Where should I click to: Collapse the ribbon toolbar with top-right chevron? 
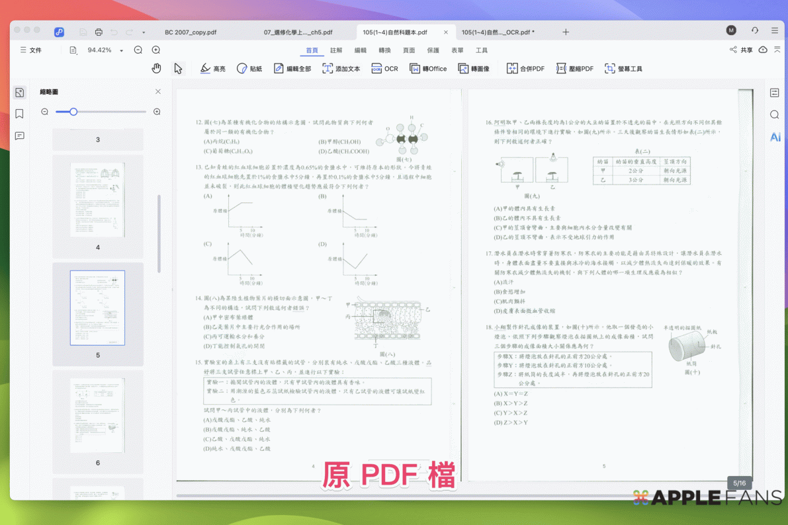coord(777,50)
